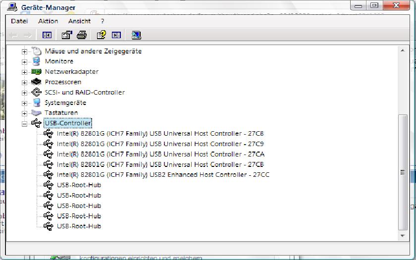Select the Systemgeräte tree label

coord(65,103)
